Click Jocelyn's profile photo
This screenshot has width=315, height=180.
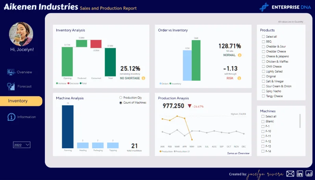click(21, 34)
